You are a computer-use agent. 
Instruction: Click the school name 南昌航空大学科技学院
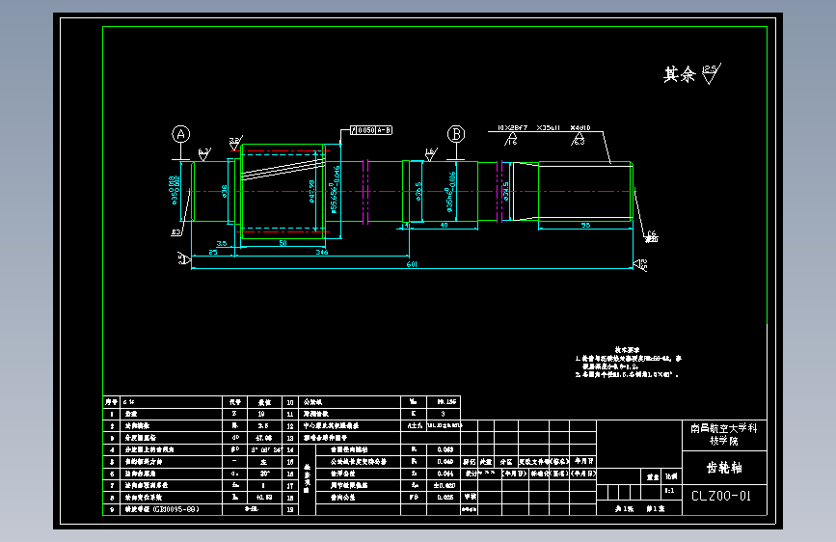(724, 434)
